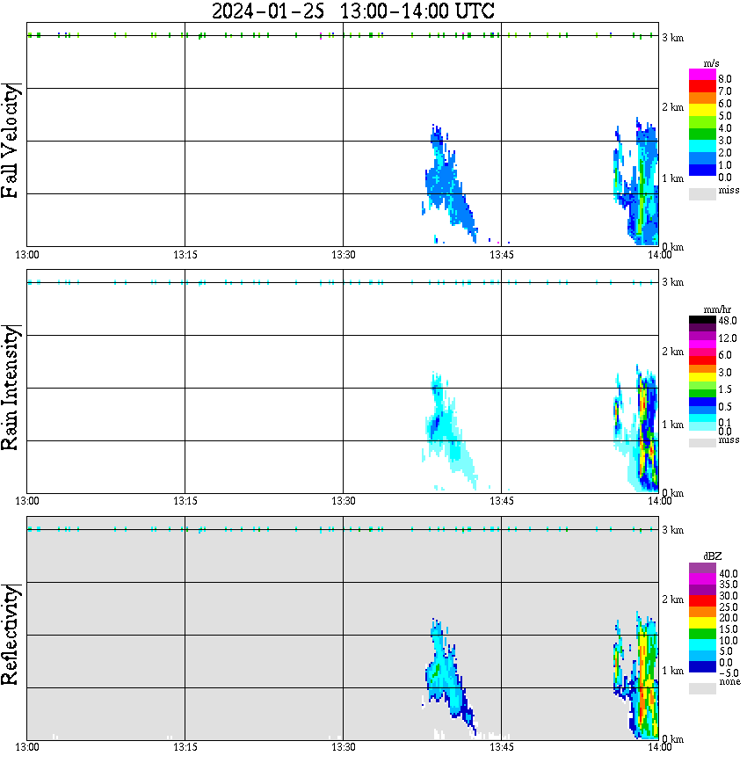Select magenta 8.0 swatch in m/s legend

pos(702,75)
